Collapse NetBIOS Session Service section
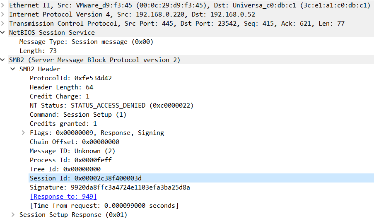Screen dimensions: 374x221 pos(2,32)
